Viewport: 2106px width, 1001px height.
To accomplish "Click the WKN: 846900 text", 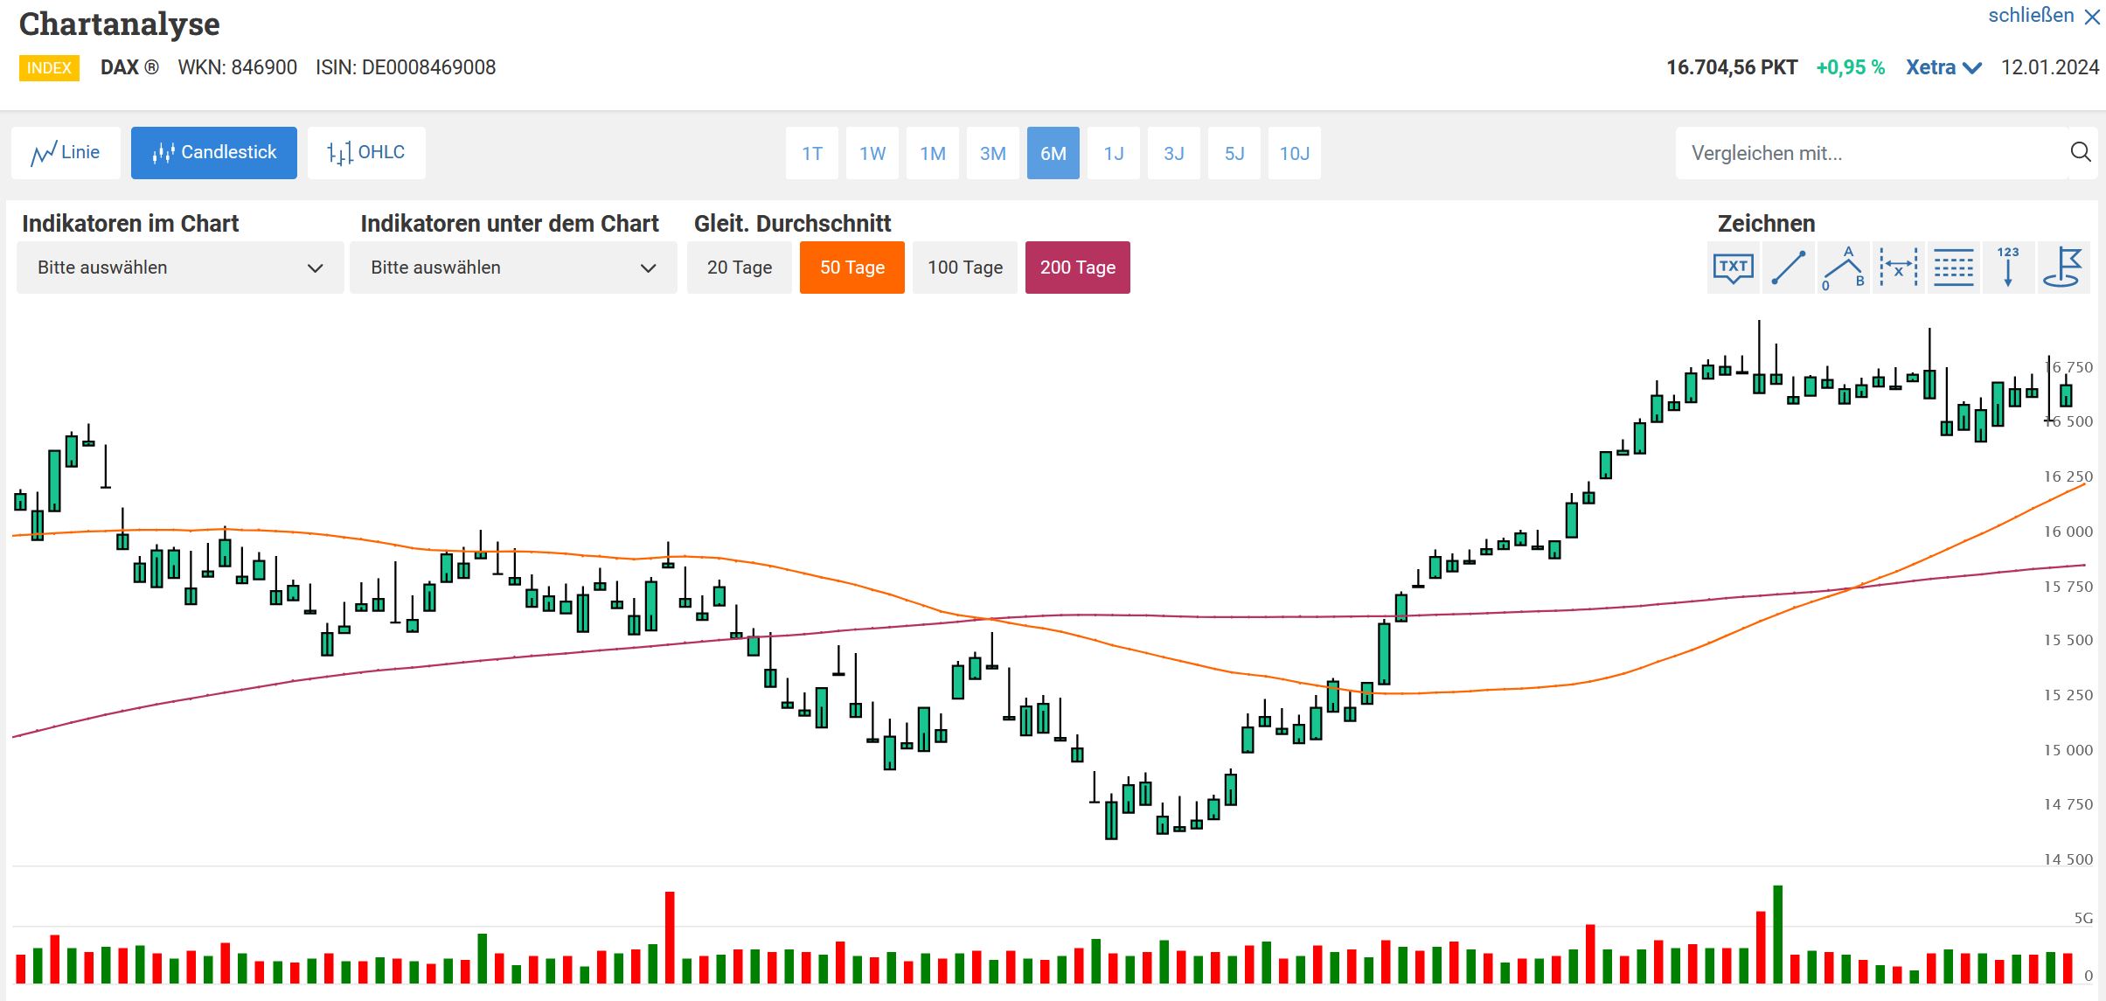I will [x=237, y=67].
